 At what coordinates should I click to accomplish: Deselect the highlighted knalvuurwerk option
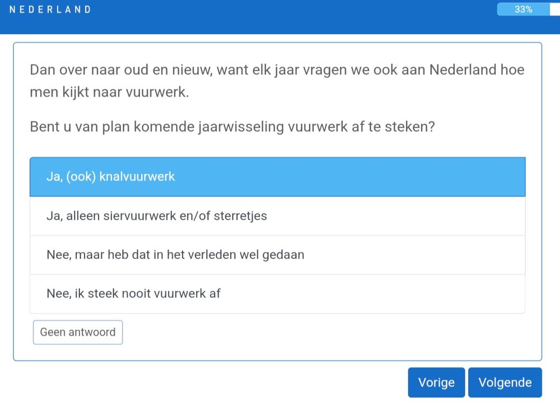277,177
